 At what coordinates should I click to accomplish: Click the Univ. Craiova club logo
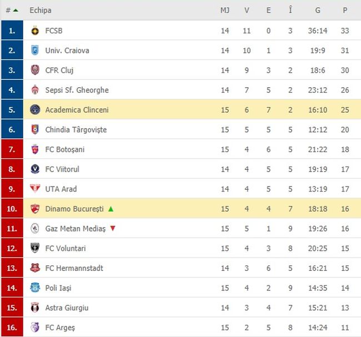(35, 51)
